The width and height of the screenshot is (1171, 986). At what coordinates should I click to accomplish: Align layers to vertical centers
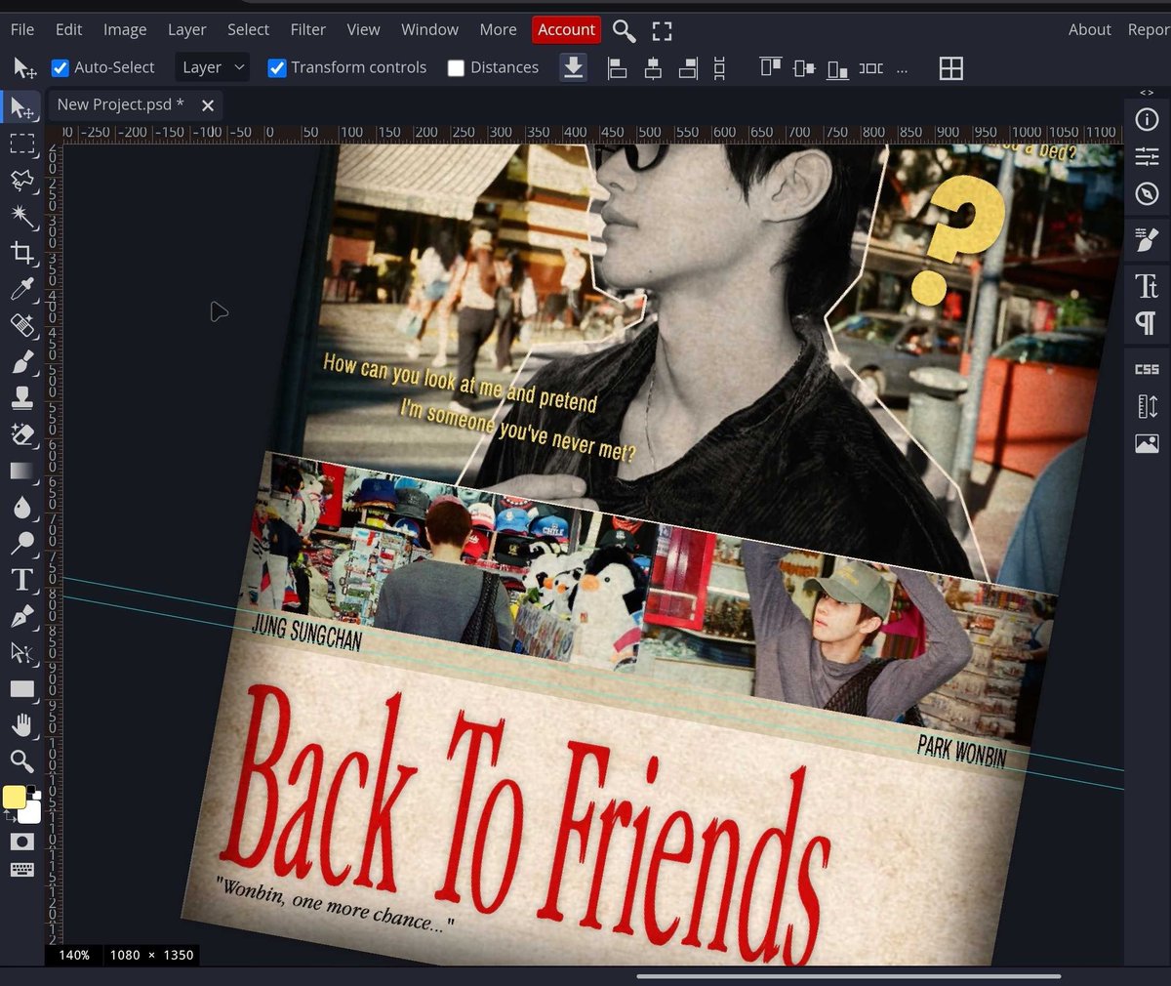[x=804, y=67]
